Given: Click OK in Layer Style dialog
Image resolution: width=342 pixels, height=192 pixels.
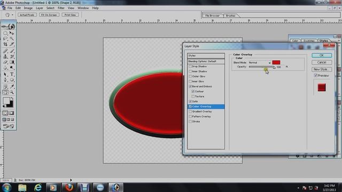Looking at the screenshot, I should pos(322,55).
